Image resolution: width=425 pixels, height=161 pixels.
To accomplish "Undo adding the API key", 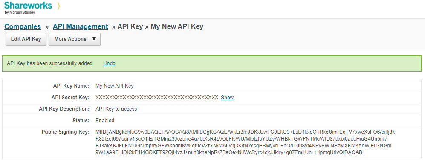I will [109, 63].
